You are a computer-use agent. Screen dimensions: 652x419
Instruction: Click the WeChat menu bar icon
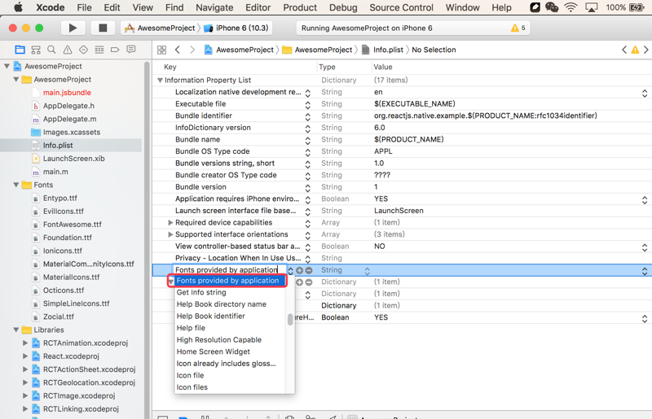552,7
